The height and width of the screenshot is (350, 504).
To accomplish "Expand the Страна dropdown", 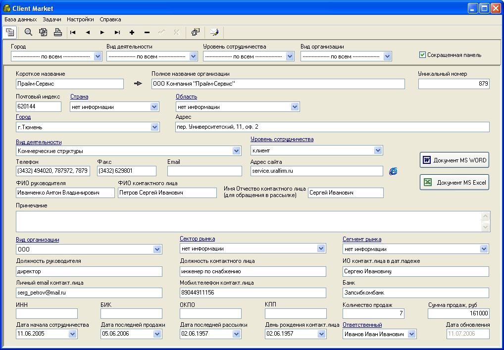I will coord(154,107).
